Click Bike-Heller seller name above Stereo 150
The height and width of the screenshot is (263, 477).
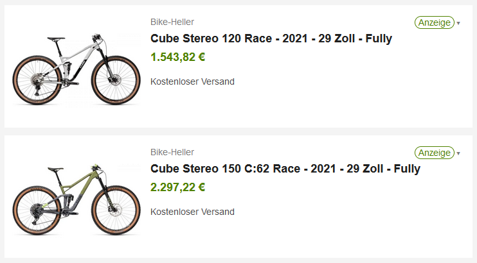(172, 152)
